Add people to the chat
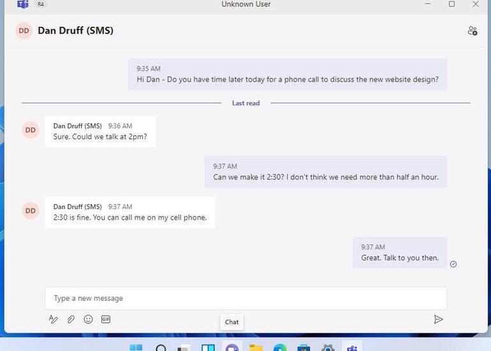The width and height of the screenshot is (491, 351). pos(473,31)
